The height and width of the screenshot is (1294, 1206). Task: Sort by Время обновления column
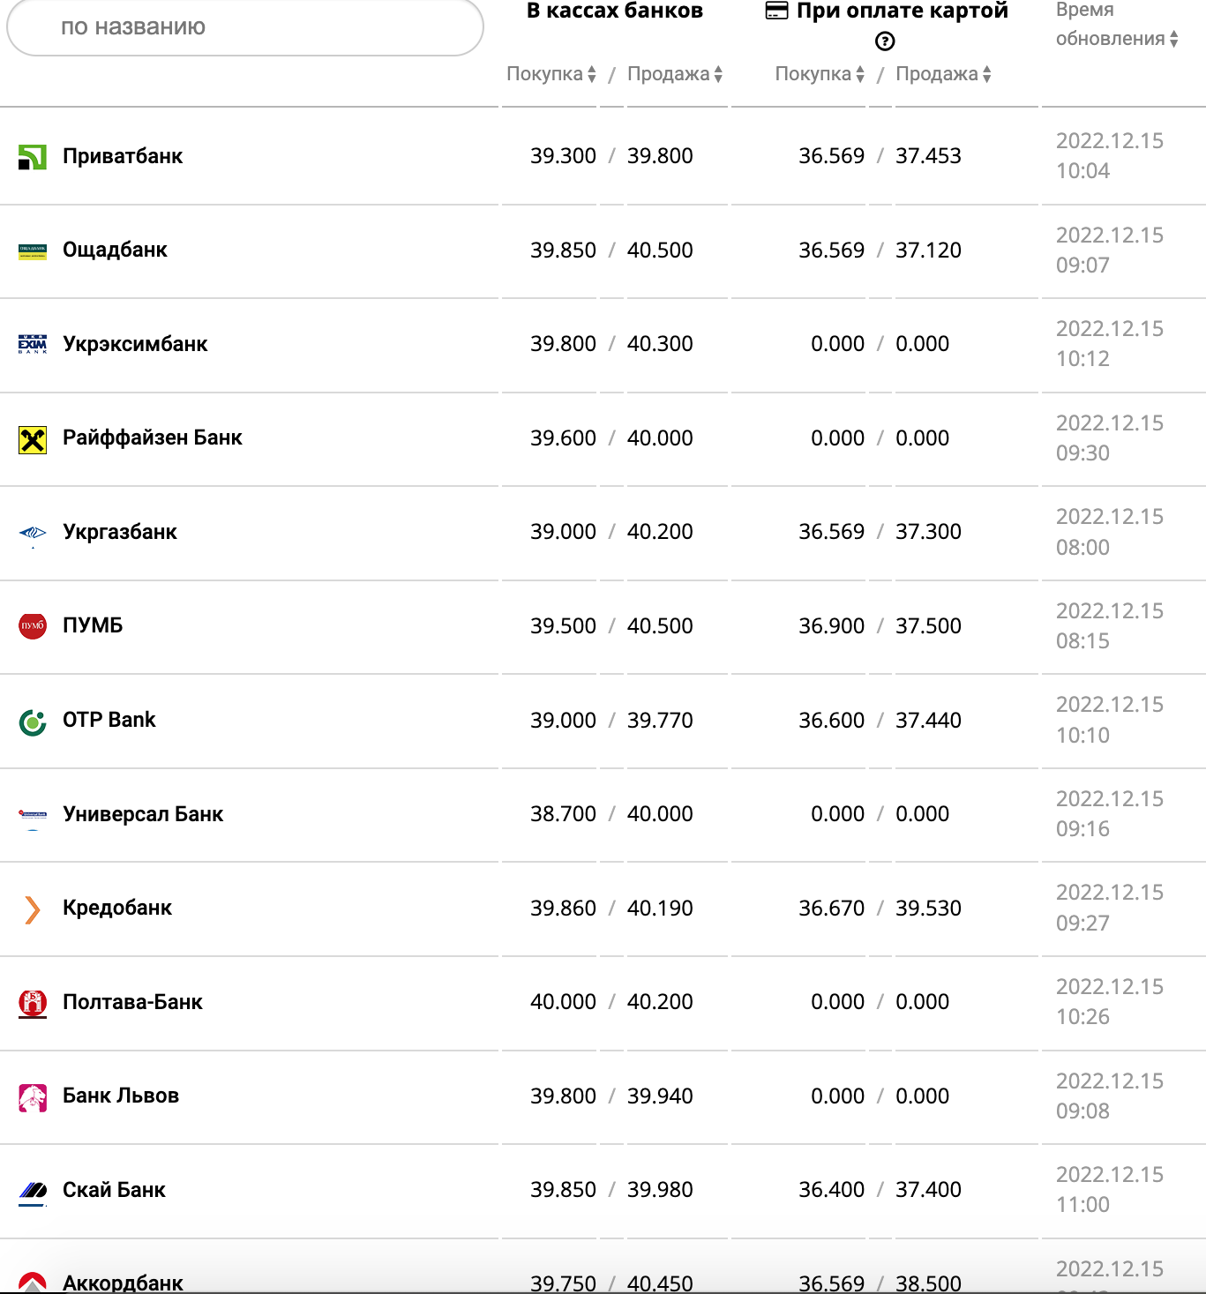[1117, 39]
